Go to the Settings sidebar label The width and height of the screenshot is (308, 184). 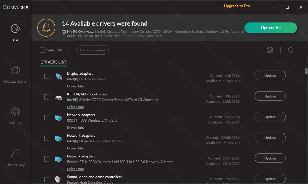15,123
